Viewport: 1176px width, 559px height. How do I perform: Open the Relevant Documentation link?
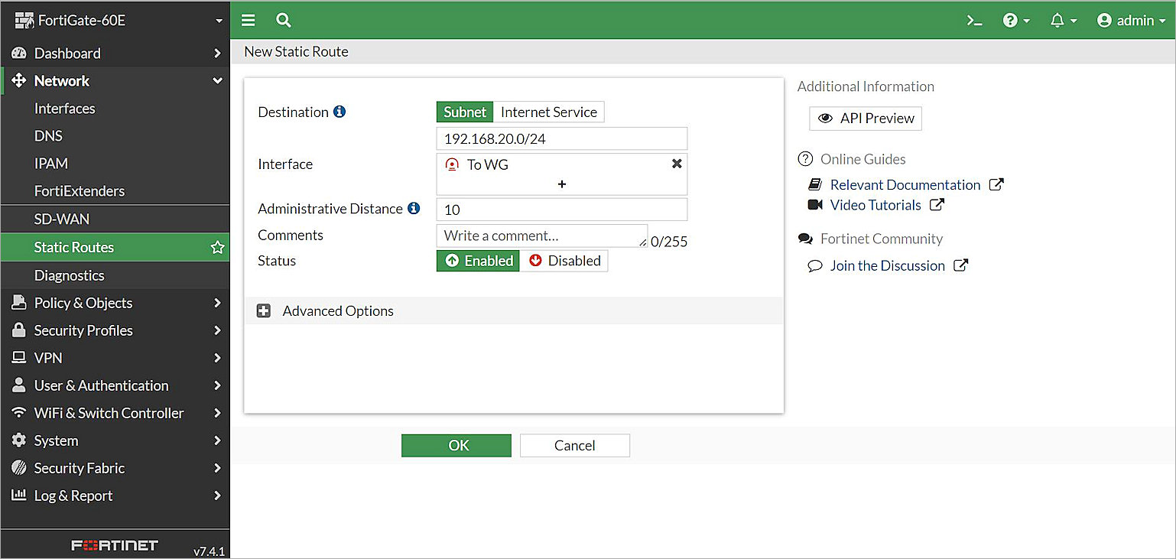(905, 184)
